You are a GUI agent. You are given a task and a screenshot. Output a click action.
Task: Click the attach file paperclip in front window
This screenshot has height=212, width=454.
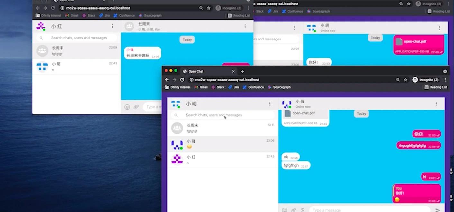[294, 210]
